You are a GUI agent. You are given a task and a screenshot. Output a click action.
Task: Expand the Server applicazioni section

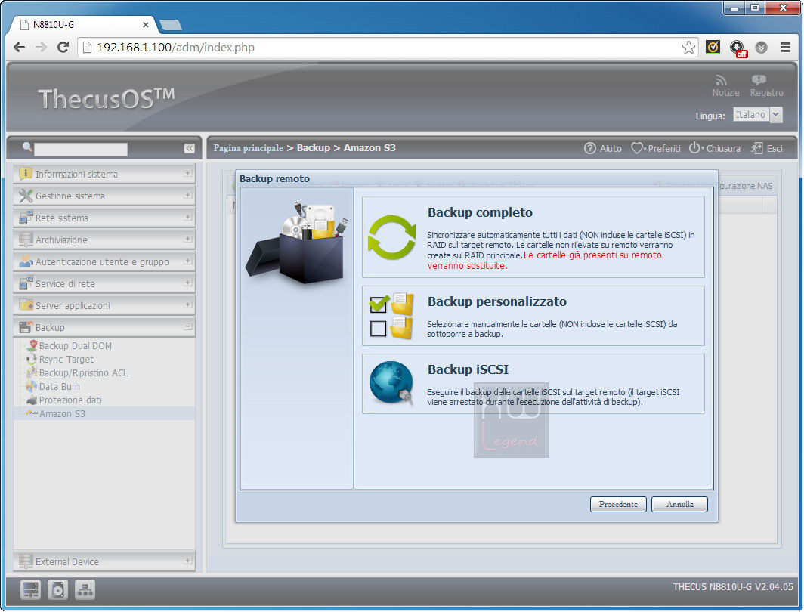[x=187, y=304]
